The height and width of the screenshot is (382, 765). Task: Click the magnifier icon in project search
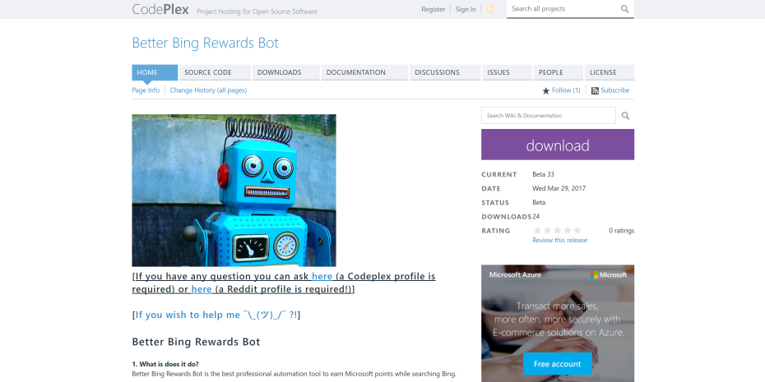pos(624,9)
